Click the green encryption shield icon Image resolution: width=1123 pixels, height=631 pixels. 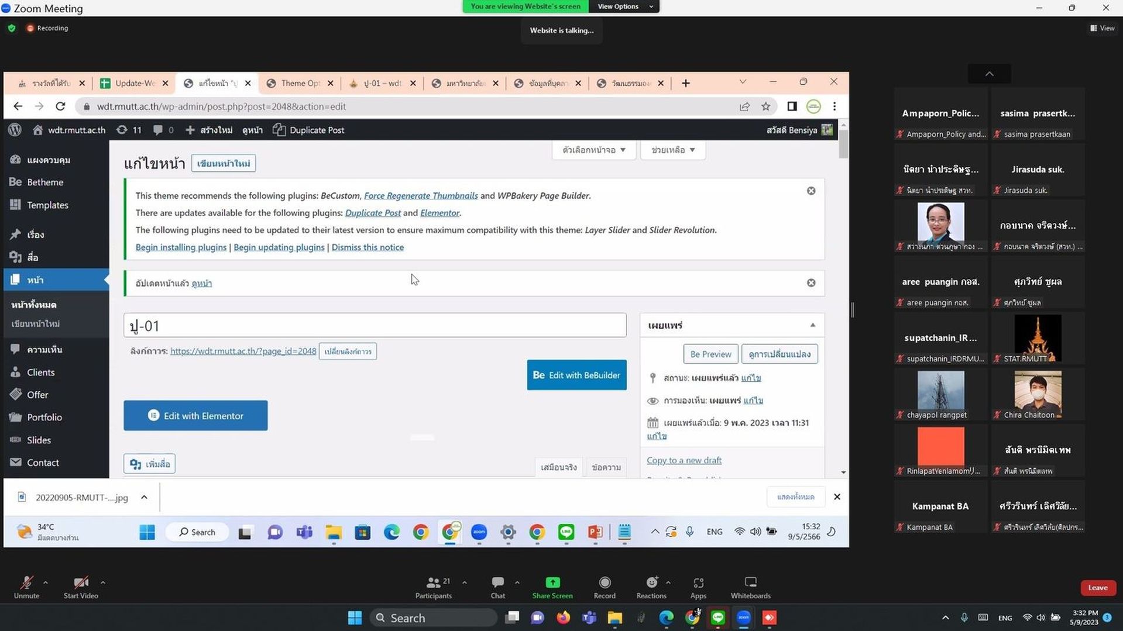(12, 28)
